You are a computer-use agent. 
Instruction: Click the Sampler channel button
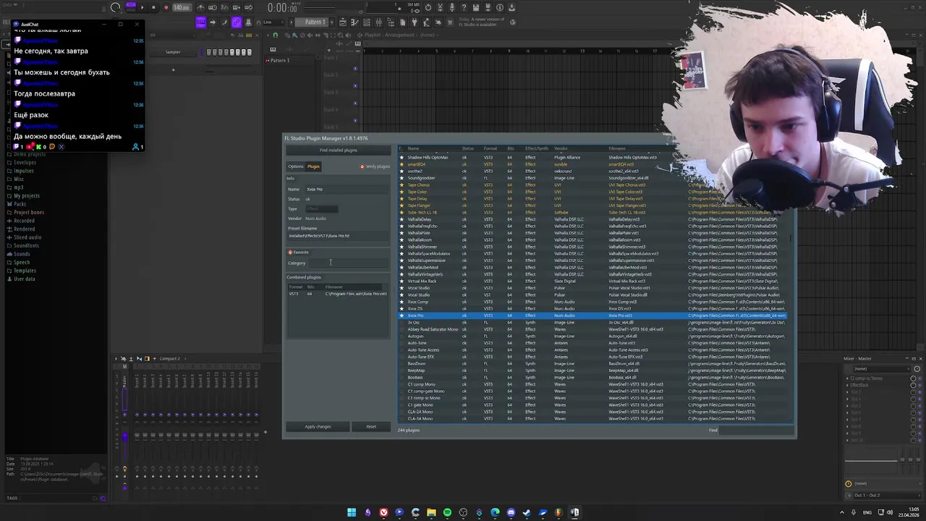tap(173, 52)
